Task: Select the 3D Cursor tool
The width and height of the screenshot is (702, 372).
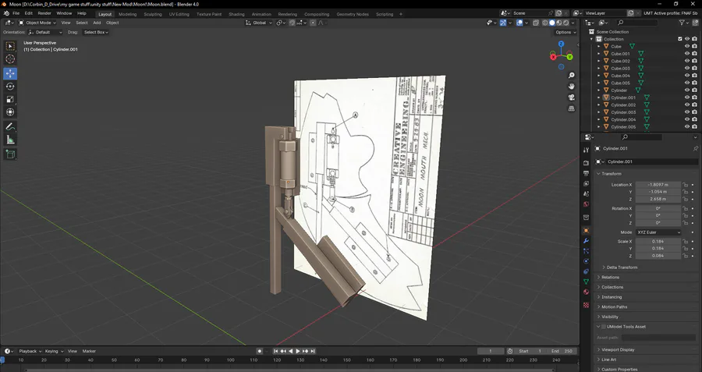Action: [10, 59]
